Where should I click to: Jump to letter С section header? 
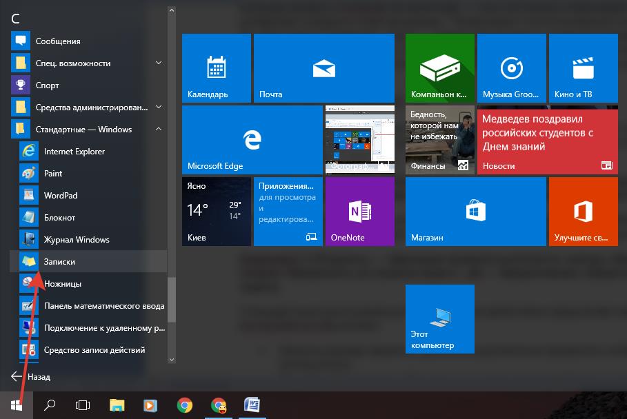[16, 19]
